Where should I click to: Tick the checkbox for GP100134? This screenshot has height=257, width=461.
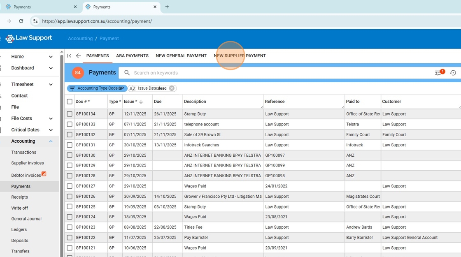pos(69,114)
